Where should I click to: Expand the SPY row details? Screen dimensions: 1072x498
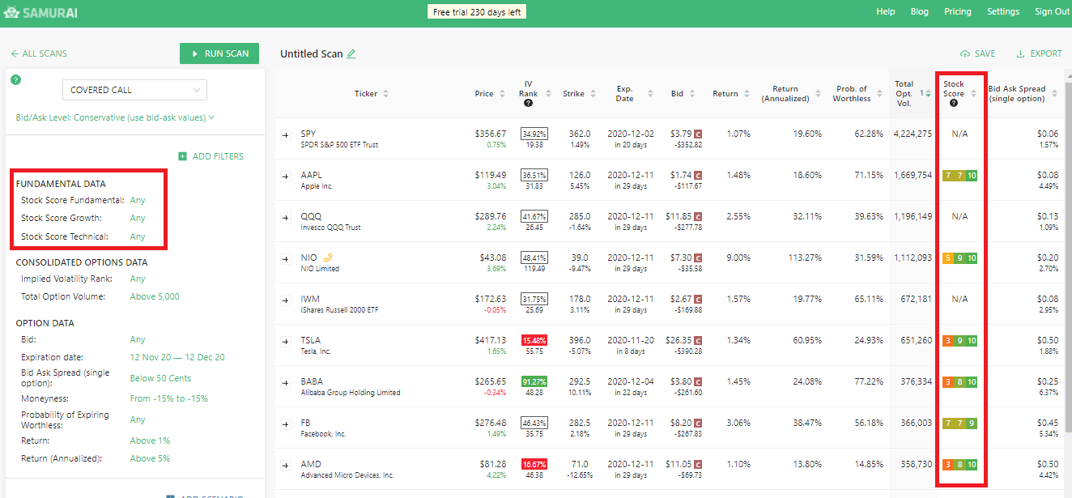point(285,134)
